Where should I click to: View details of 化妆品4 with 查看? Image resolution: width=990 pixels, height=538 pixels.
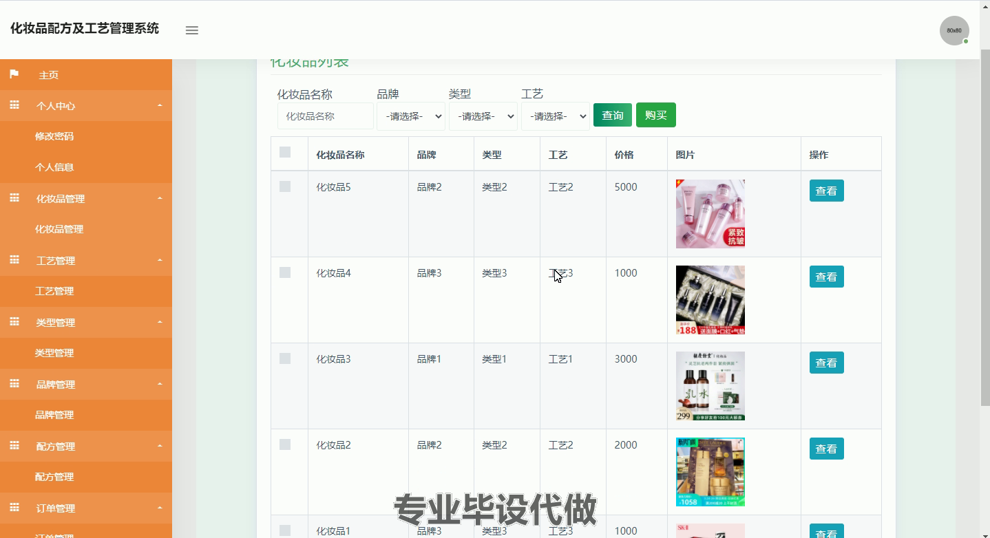pos(826,277)
